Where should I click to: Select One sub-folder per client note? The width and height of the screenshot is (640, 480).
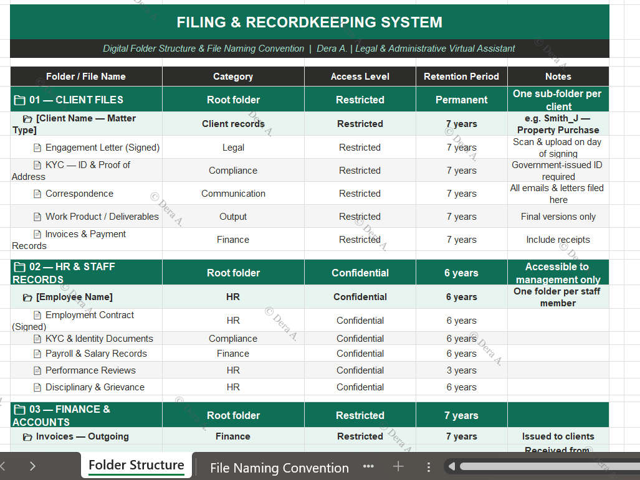pos(558,100)
